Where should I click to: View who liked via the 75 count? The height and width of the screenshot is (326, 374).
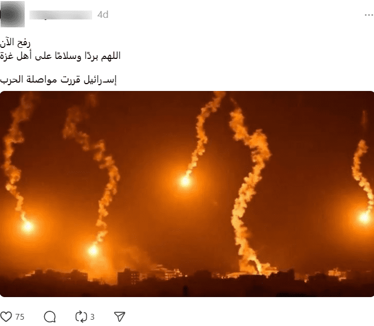tap(20, 317)
